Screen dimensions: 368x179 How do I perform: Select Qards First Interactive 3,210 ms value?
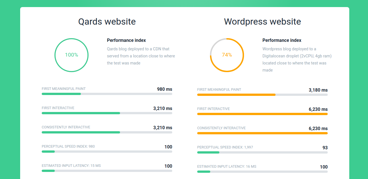[x=163, y=108]
